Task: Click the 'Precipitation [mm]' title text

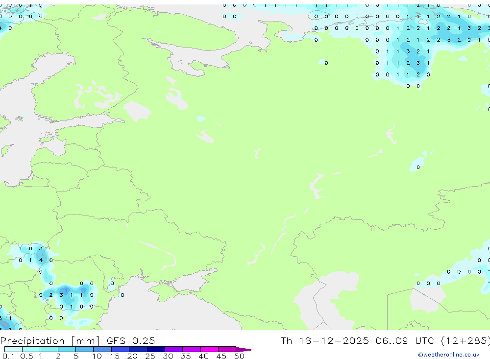Action: click(x=50, y=341)
